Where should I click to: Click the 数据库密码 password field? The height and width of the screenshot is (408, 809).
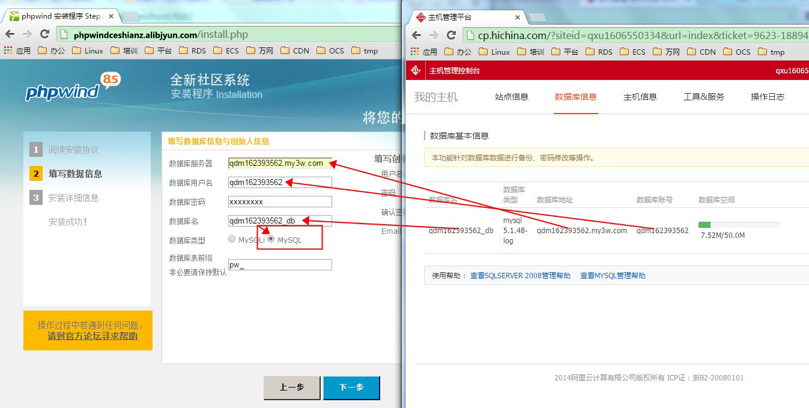280,201
